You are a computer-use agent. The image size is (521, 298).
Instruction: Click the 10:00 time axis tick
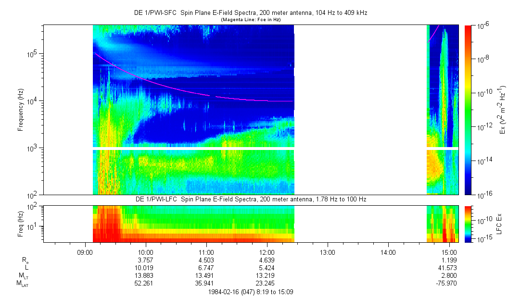tap(146, 251)
